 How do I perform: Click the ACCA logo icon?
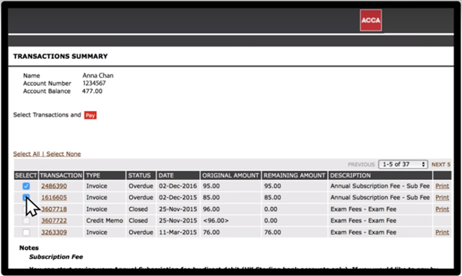tap(371, 20)
